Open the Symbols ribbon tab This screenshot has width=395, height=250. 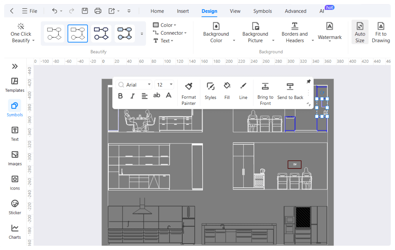[262, 11]
